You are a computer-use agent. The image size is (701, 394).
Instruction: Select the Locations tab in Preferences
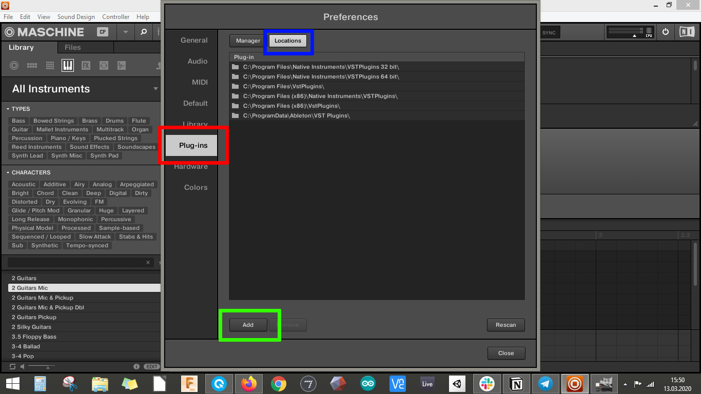coord(287,41)
